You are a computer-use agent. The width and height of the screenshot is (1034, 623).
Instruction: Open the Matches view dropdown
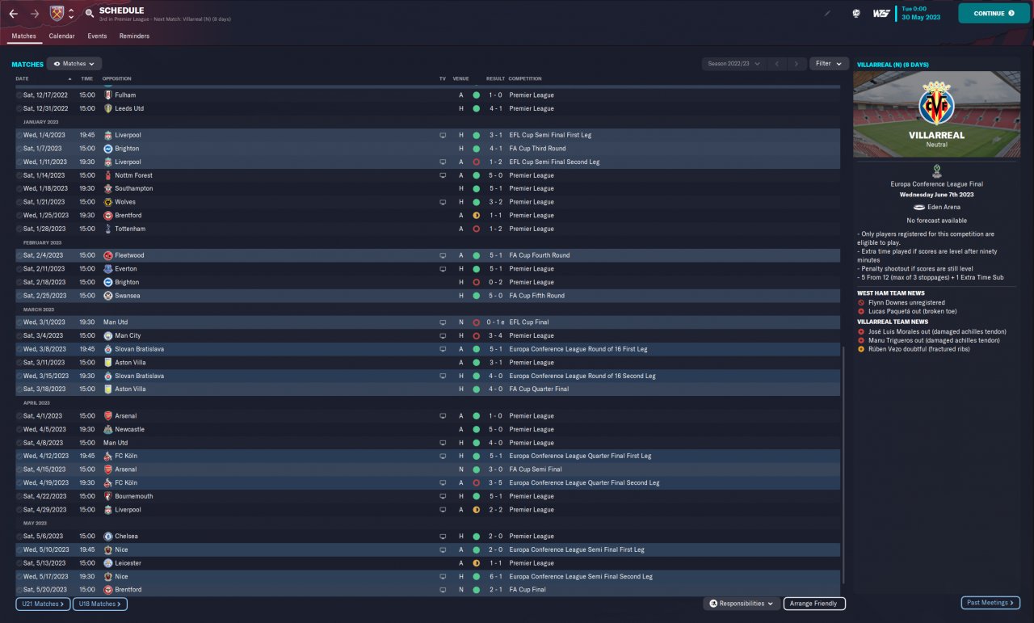point(74,64)
